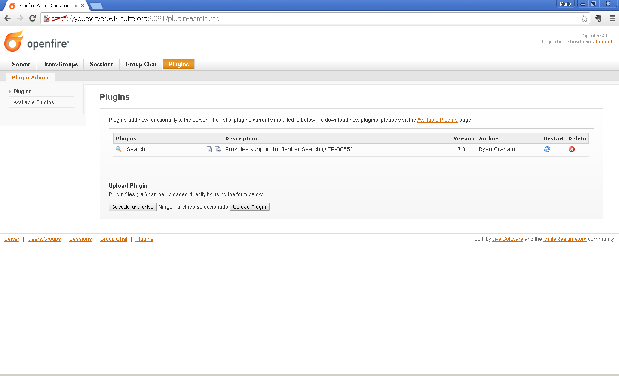The height and width of the screenshot is (376, 619).
Task: Reload the page in the browser
Action: pyautogui.click(x=32, y=18)
